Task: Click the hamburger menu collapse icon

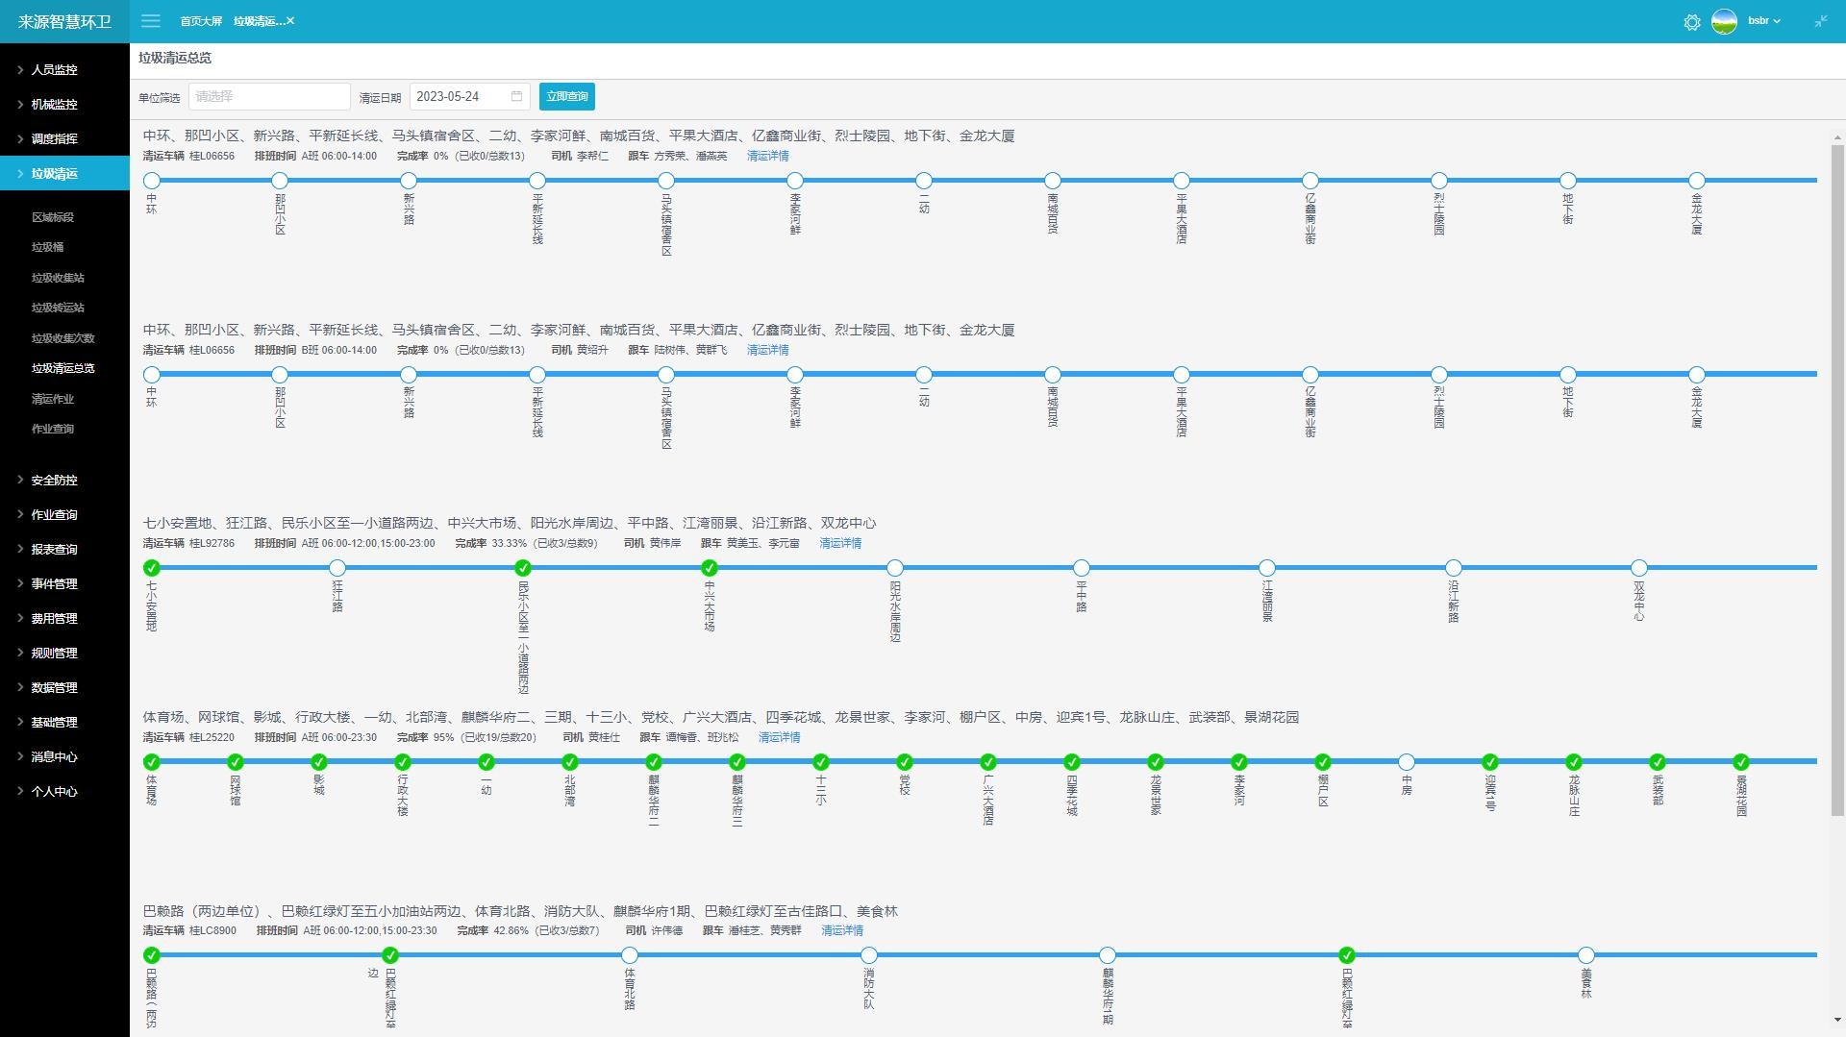Action: coord(151,20)
